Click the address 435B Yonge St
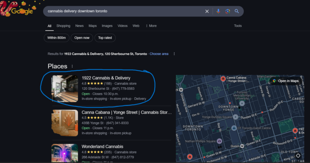The image size is (310, 163). click(92, 123)
